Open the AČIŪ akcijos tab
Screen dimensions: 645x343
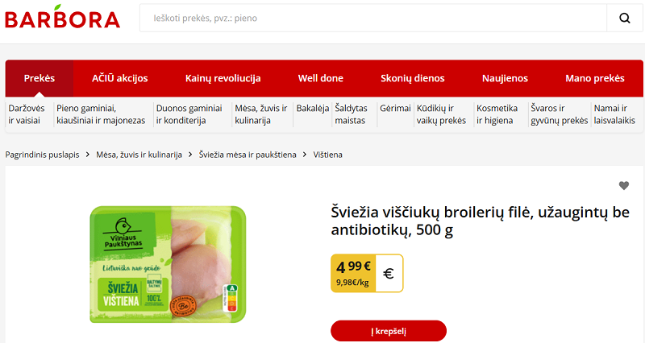119,78
